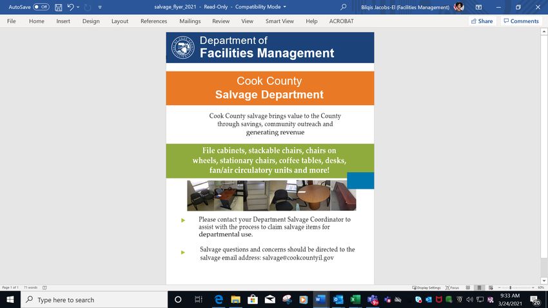Click the 60% zoom level
Image resolution: width=548 pixels, height=308 pixels.
(x=541, y=288)
